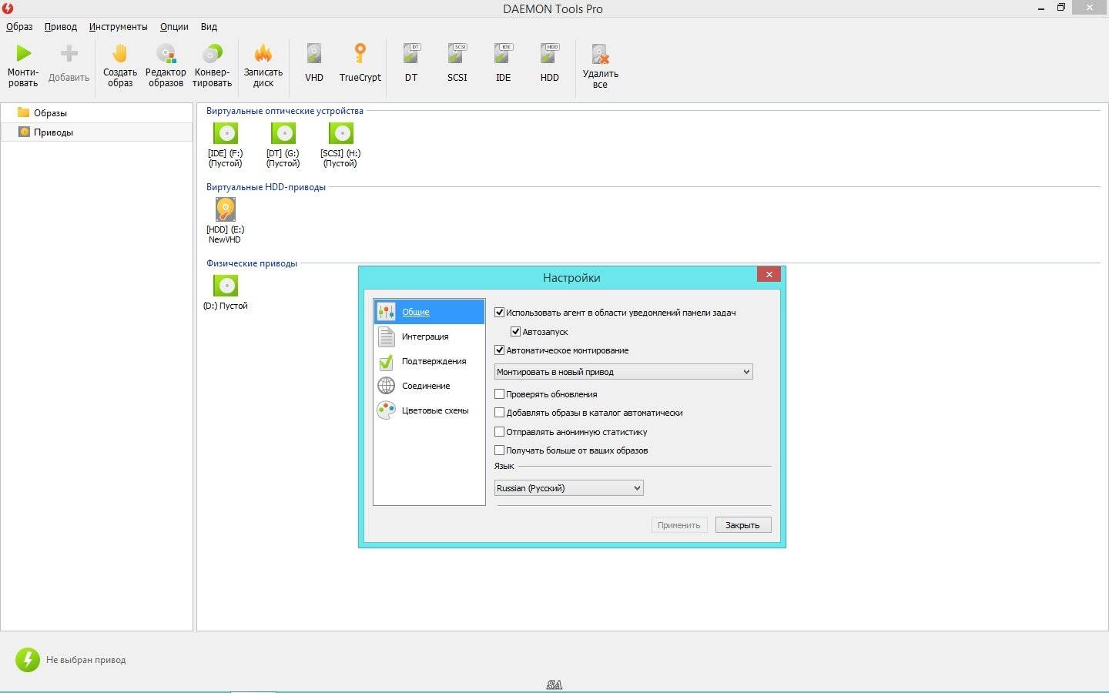Viewport: 1109px width, 693px height.
Task: Restore down the DAEMON Tools window
Action: tap(1061, 8)
